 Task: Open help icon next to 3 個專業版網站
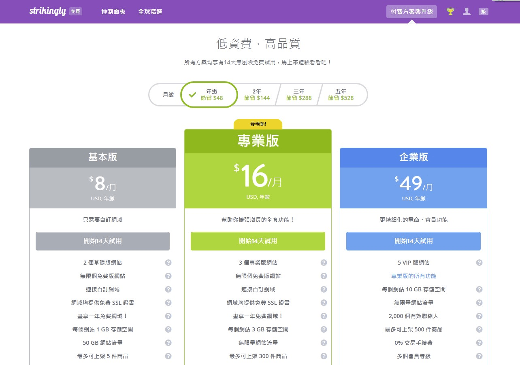(x=324, y=262)
